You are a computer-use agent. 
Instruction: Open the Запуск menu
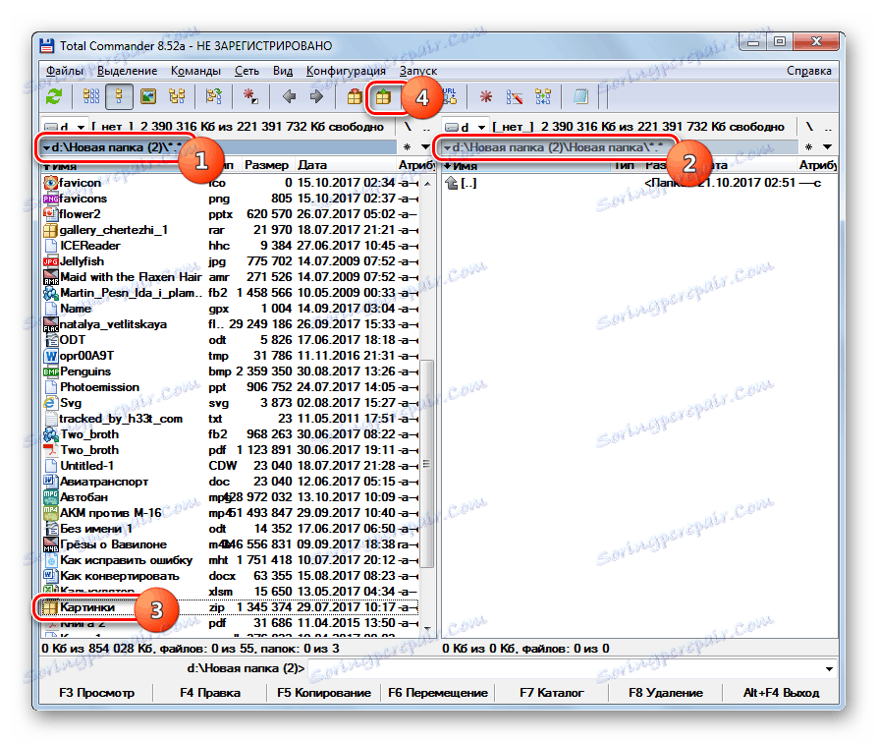(x=418, y=71)
